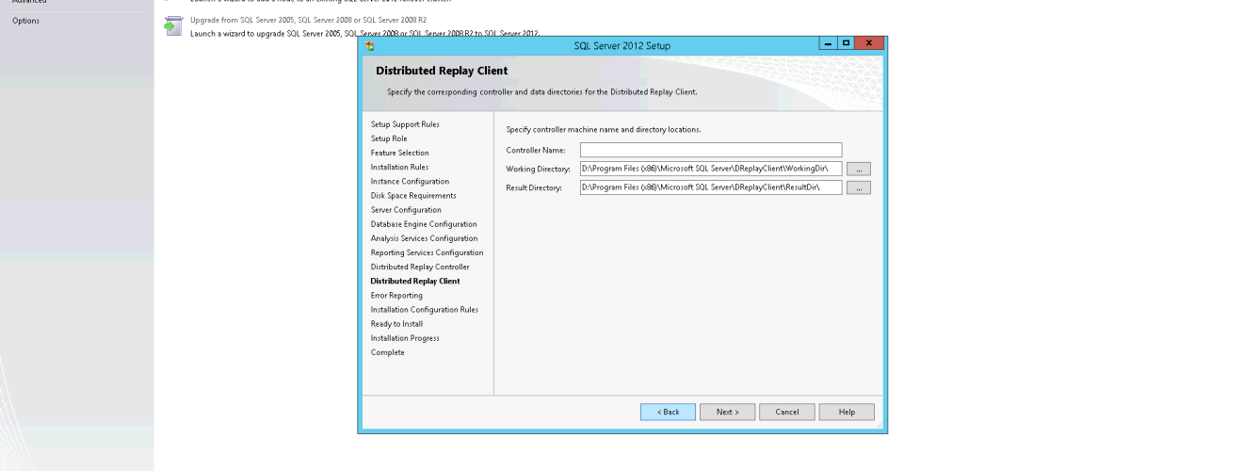Click the upgrade SQL Server icon in background

pos(171,24)
